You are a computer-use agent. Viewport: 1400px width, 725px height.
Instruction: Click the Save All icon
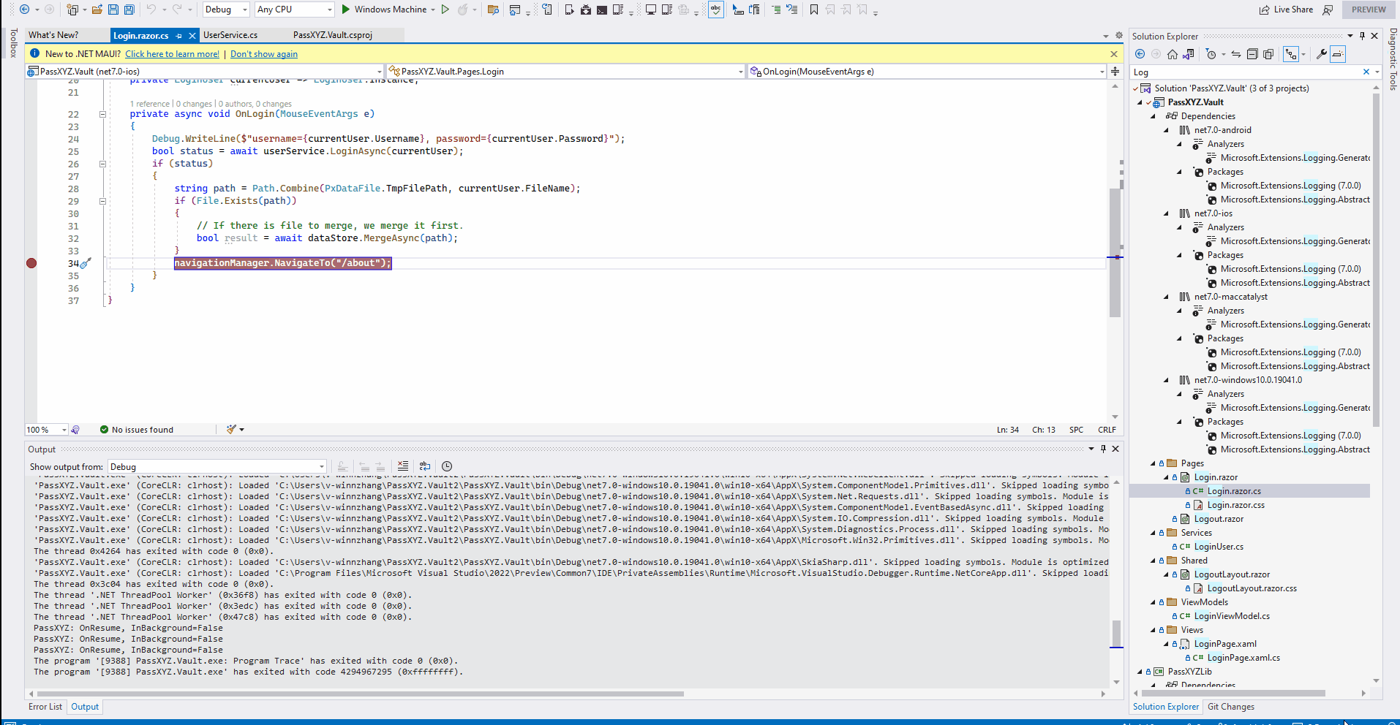coord(129,10)
